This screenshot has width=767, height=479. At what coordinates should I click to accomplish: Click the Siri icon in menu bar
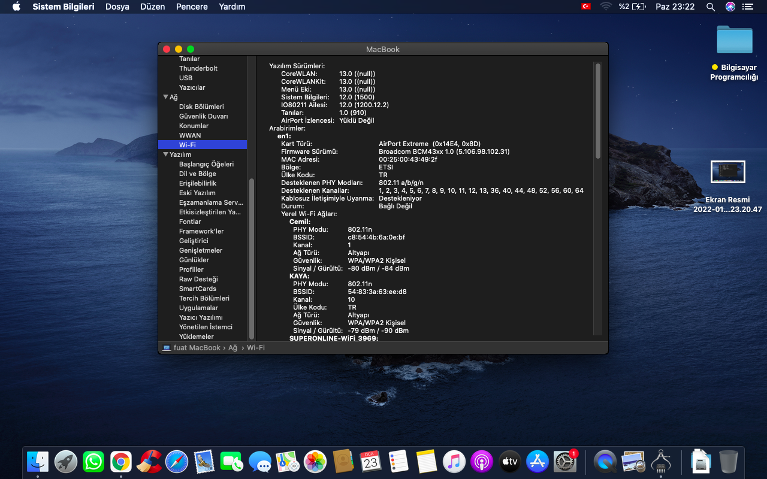tap(730, 7)
